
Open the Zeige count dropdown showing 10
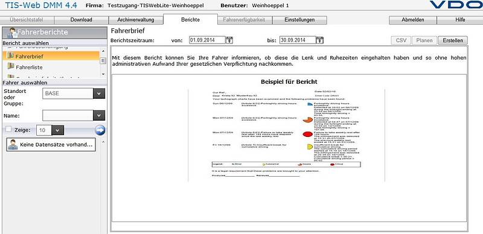coord(57,130)
